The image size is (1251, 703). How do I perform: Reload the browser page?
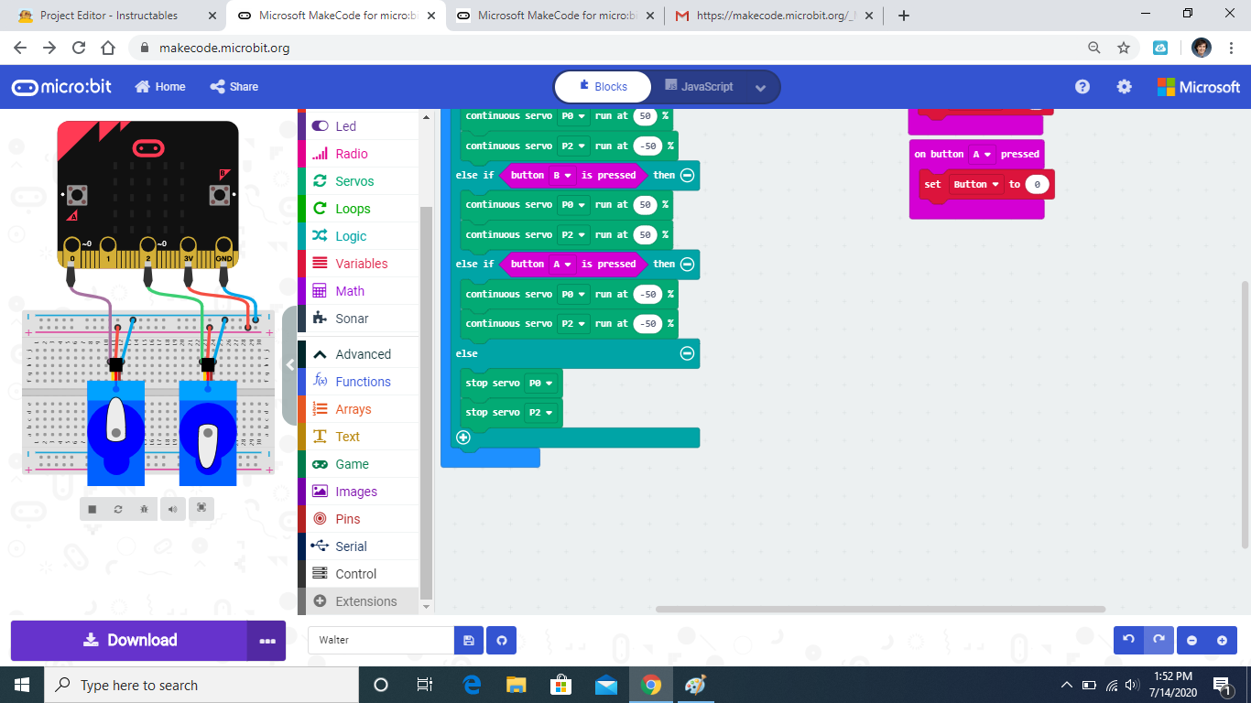[79, 48]
